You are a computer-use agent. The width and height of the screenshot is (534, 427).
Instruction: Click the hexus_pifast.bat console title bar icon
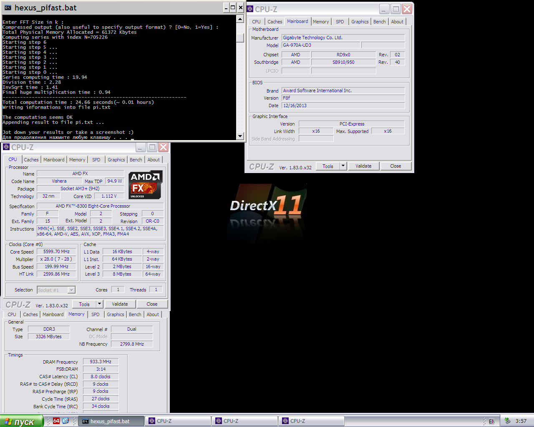pos(8,8)
